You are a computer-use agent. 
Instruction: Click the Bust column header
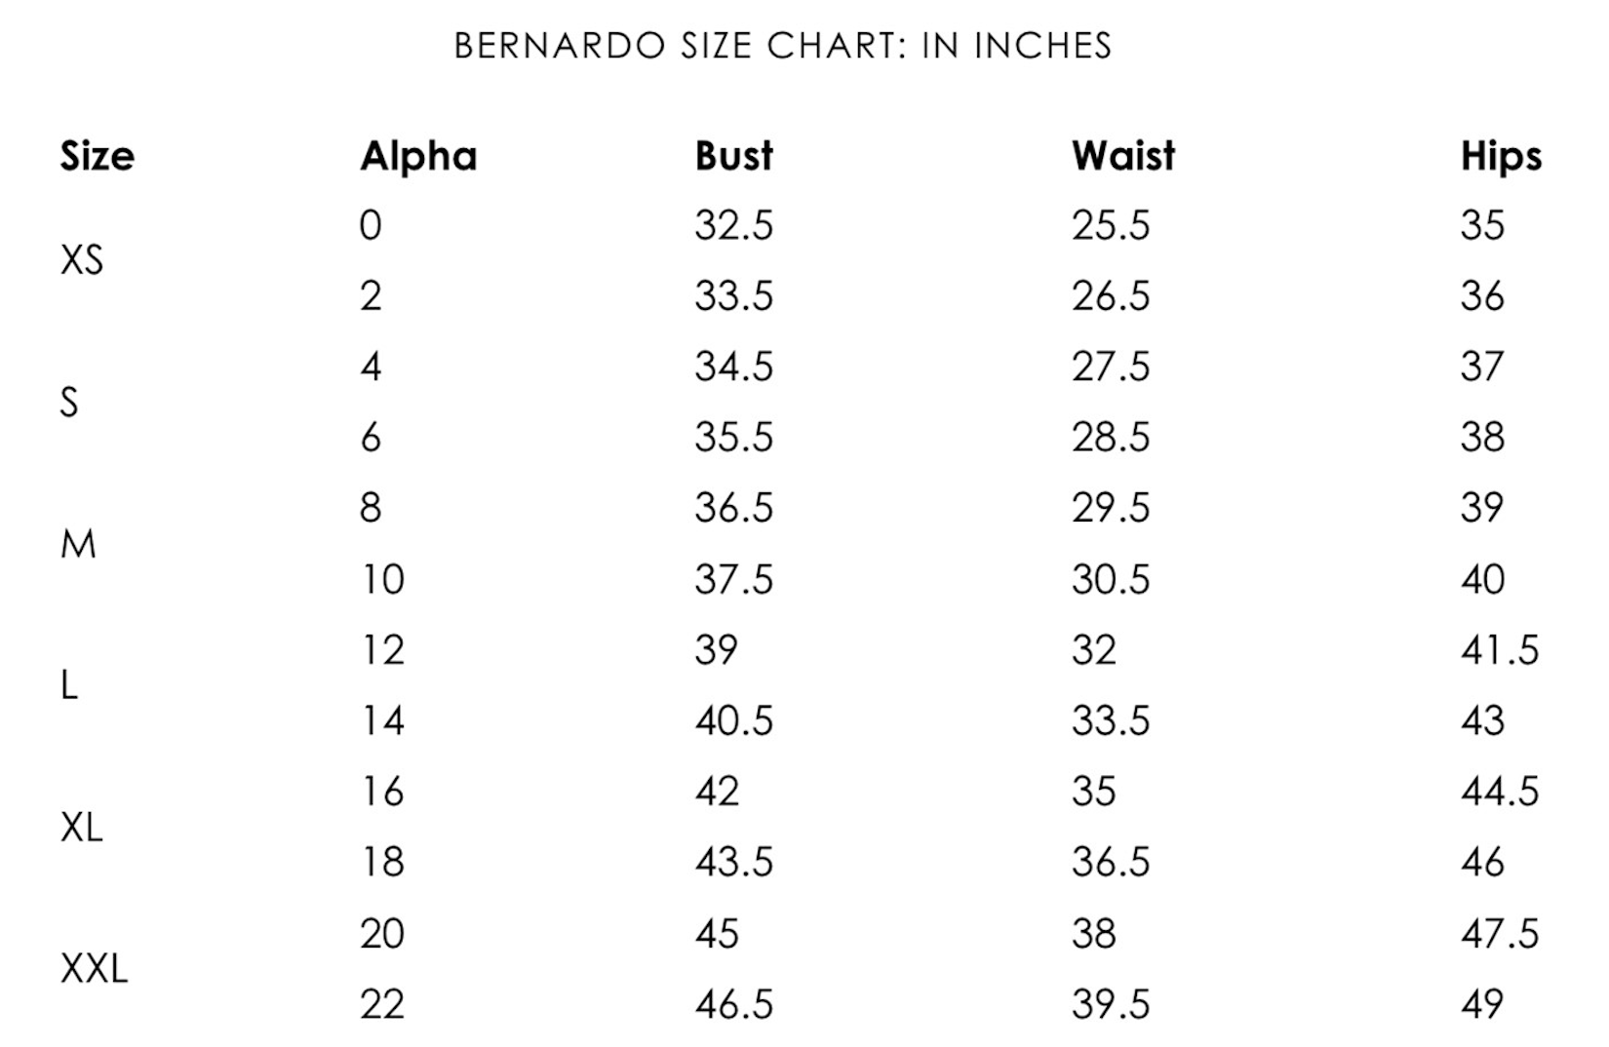point(733,156)
